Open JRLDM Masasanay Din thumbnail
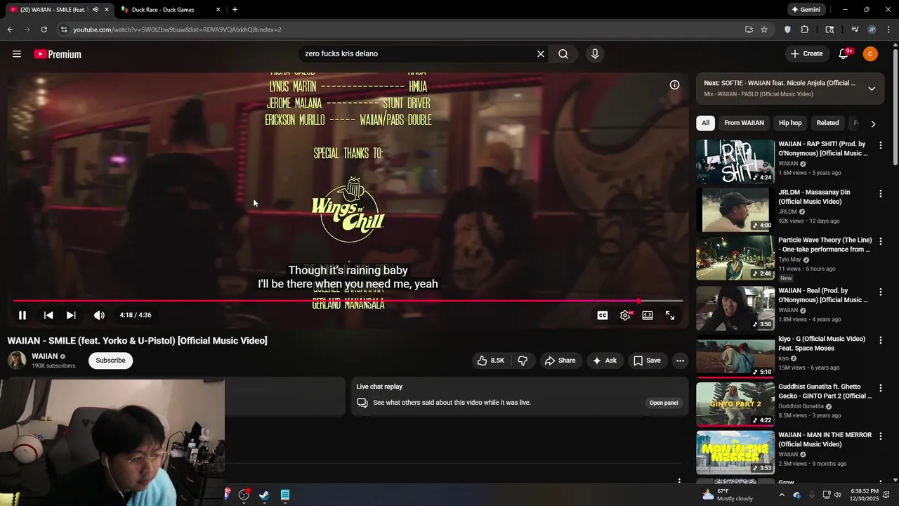 [x=735, y=209]
